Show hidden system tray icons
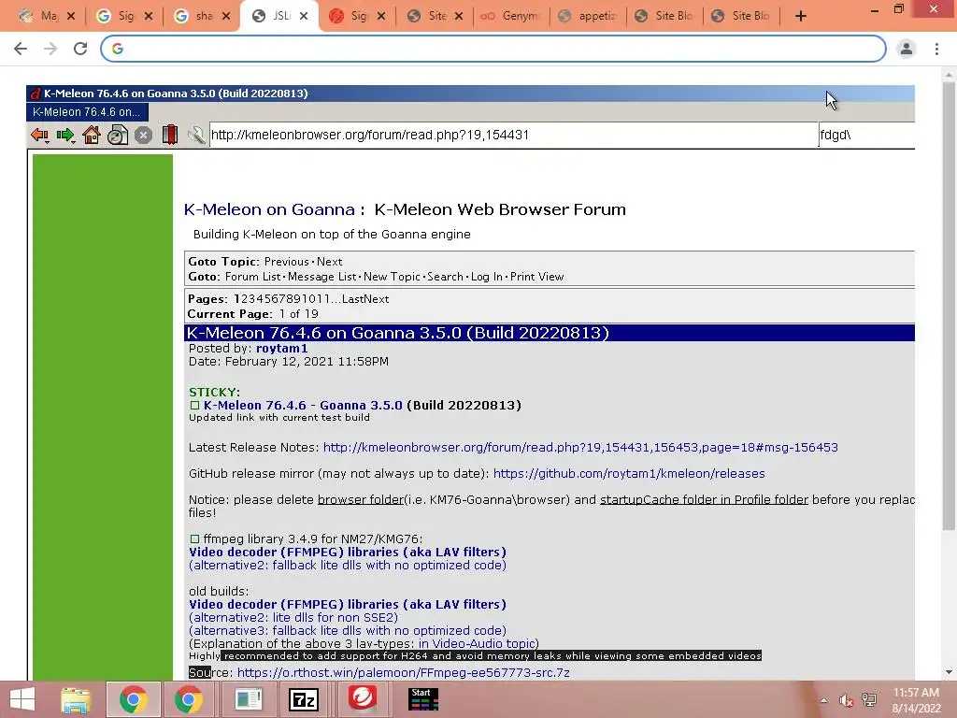957x718 pixels. click(x=824, y=701)
